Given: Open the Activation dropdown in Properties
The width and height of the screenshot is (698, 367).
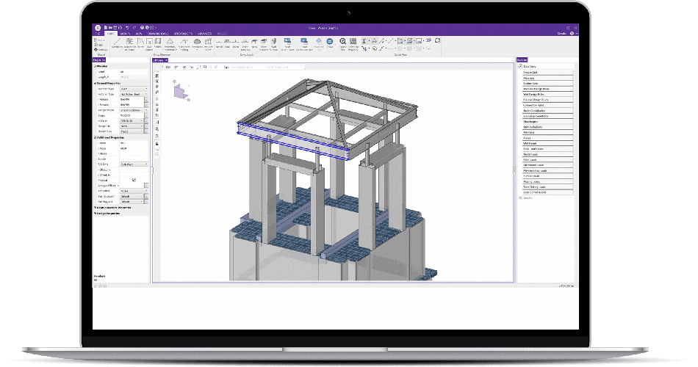Looking at the screenshot, I should (145, 191).
